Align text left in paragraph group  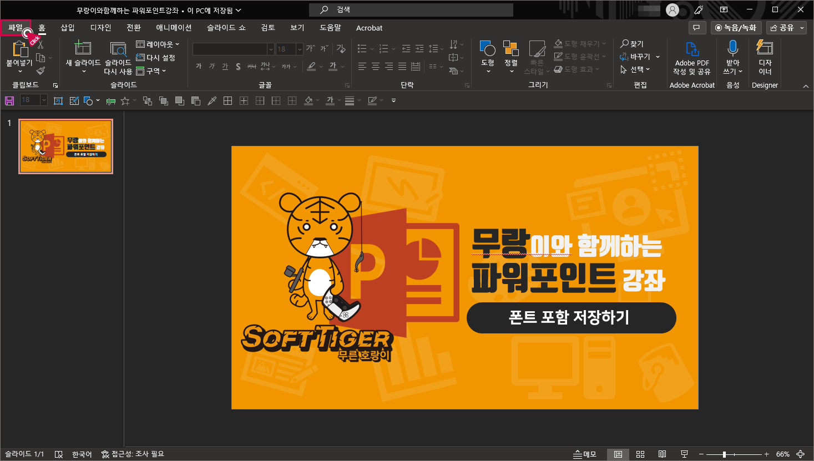click(362, 67)
